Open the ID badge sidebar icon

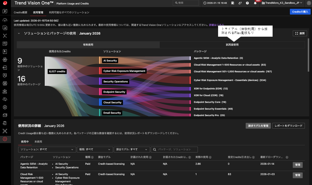pyautogui.click(x=5, y=44)
